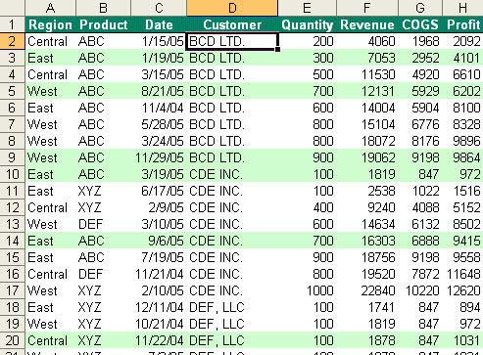Select column A header
This screenshot has width=483, height=355.
pos(50,8)
